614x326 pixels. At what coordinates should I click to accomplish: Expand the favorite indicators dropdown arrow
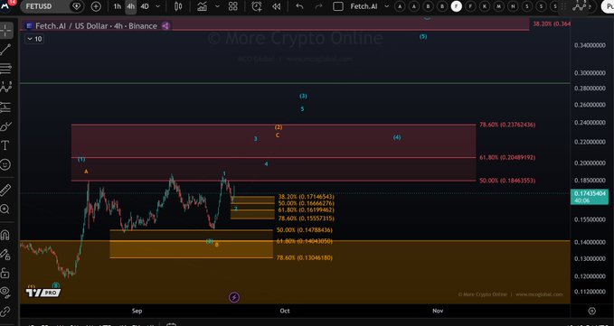pyautogui.click(x=218, y=6)
